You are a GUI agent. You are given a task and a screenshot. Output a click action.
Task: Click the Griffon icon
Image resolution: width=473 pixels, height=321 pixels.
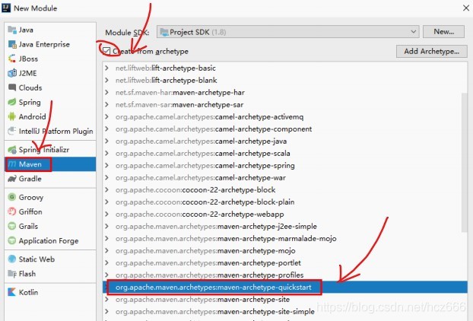pos(12,211)
